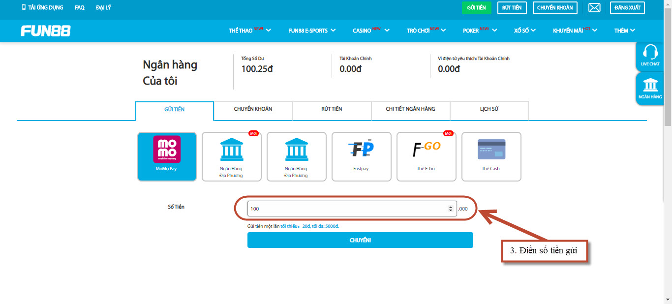Expand the TRÒ CHƠI menu
Image resolution: width=672 pixels, height=304 pixels.
point(427,30)
